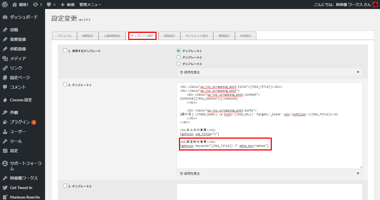Select the テンプレート1 radio button
Screen dimensions: 380x200
[178, 51]
